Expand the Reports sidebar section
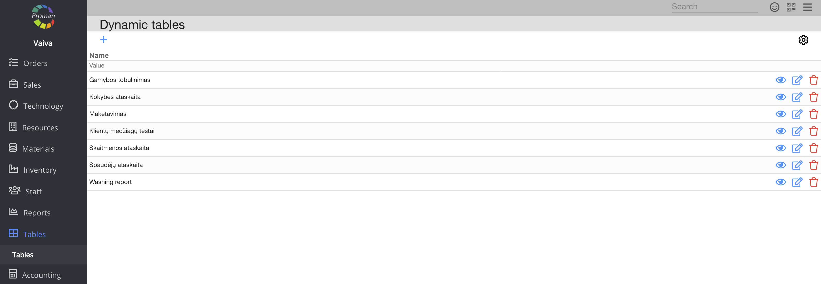 coord(37,213)
